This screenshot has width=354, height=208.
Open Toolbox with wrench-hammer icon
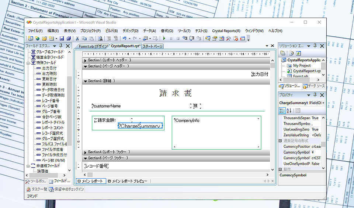(229, 39)
